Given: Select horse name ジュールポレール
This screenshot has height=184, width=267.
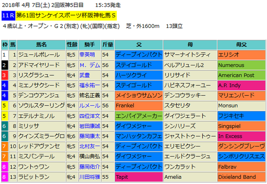Looking at the screenshot, I should [x=39, y=55].
